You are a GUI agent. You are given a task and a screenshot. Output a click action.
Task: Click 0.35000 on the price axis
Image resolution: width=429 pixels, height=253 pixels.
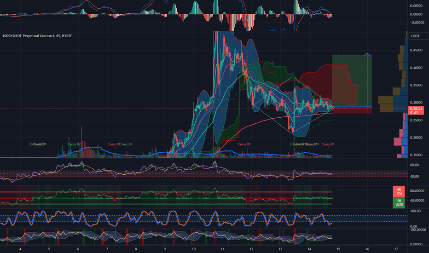[x=416, y=86]
